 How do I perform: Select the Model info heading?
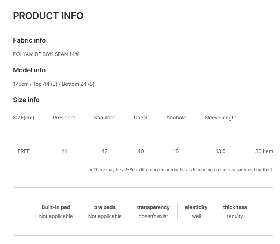(30, 70)
